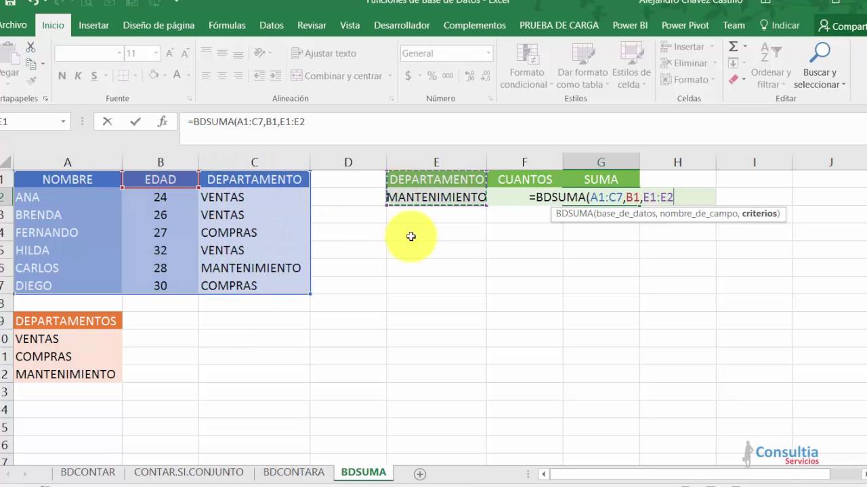The image size is (867, 487).
Task: Click the fill color paint bucket
Action: tap(154, 76)
